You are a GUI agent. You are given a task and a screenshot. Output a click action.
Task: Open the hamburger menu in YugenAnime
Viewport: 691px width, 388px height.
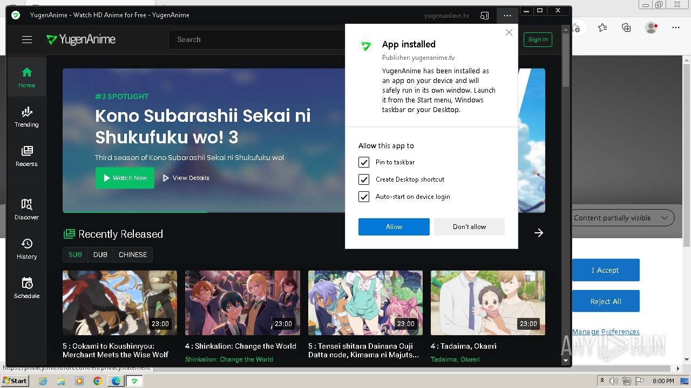point(27,39)
